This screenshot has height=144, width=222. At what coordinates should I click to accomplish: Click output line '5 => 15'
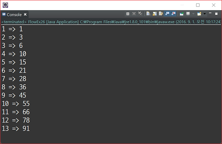[14, 62]
